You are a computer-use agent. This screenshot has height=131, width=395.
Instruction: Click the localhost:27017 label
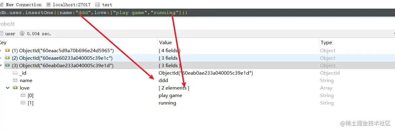click(72, 5)
